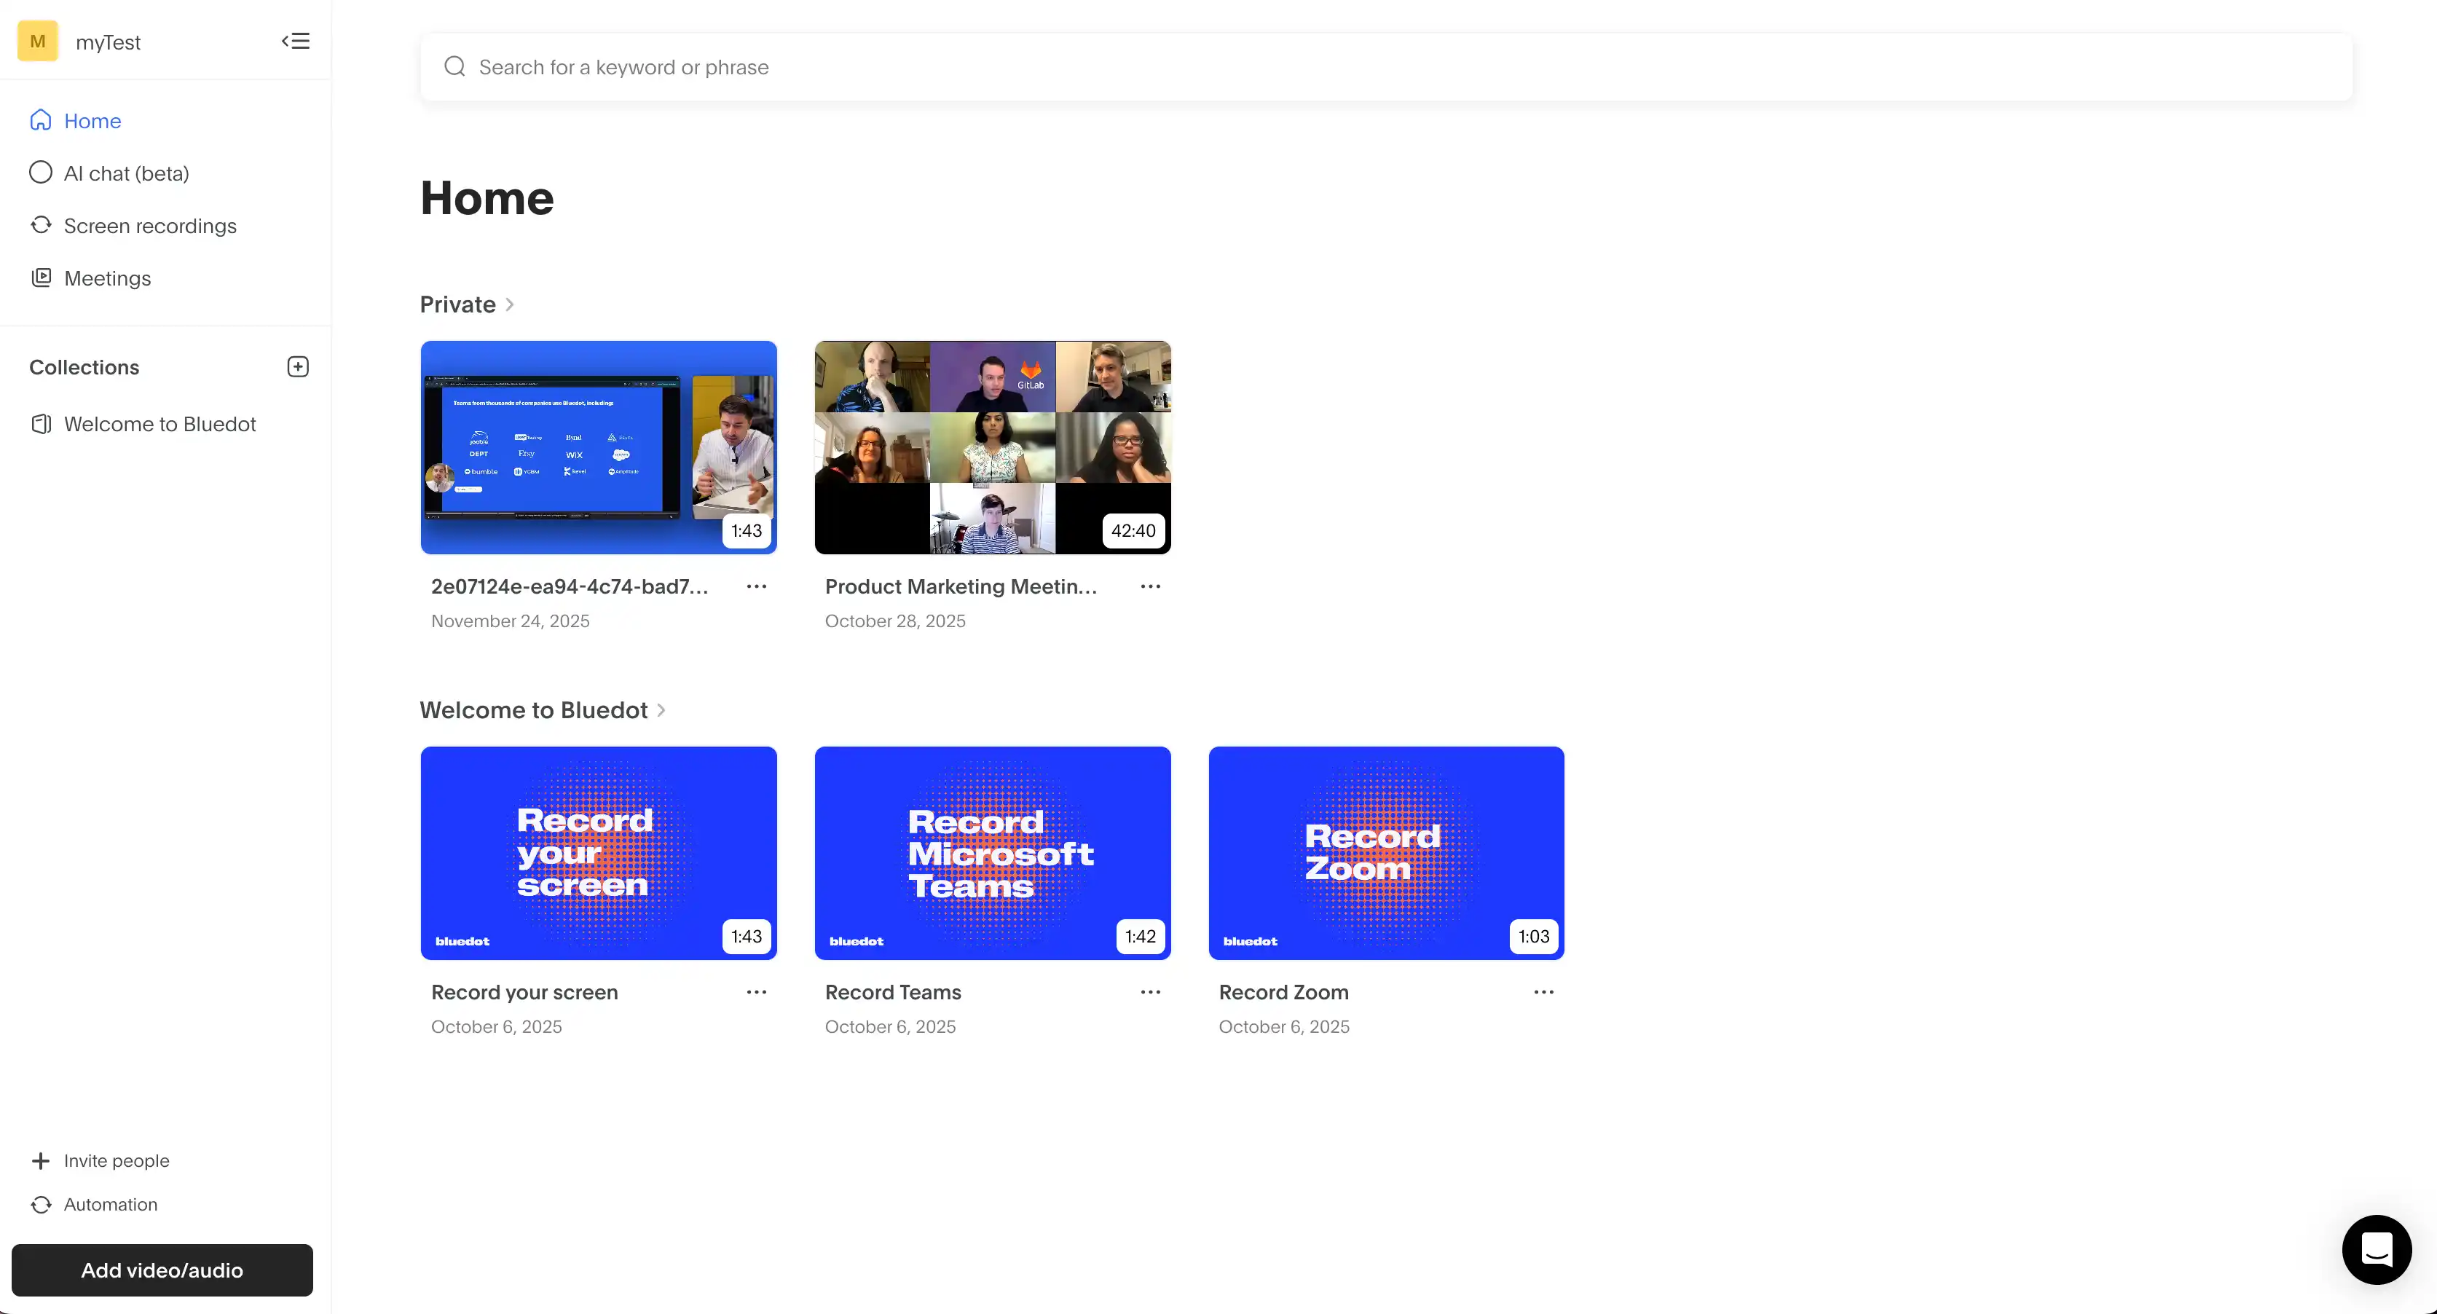Collapse the sidebar with the toggle icon
Image resolution: width=2437 pixels, height=1314 pixels.
(295, 41)
